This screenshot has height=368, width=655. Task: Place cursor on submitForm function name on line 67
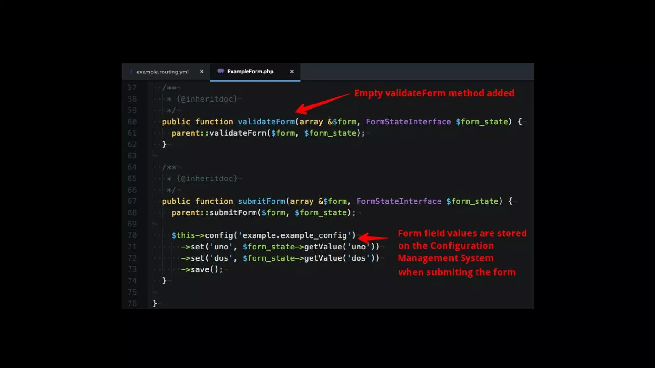[x=261, y=201]
